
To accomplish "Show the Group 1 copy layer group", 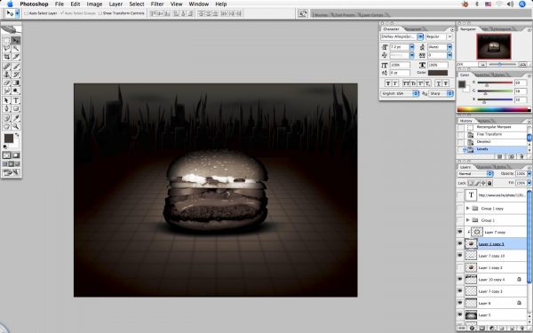I will pos(460,208).
